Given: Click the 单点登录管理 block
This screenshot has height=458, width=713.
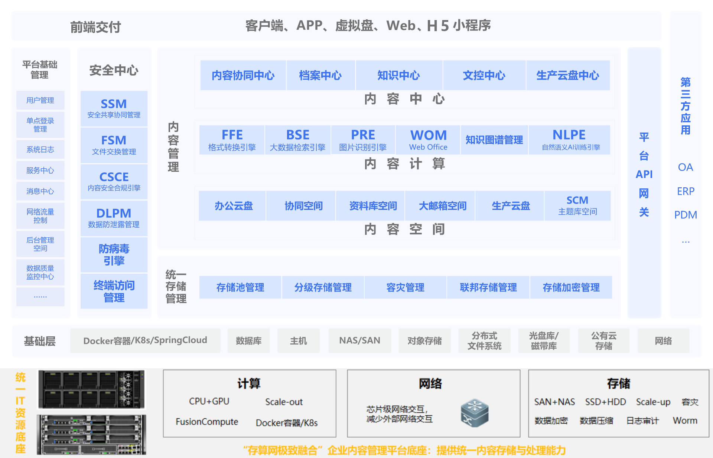Looking at the screenshot, I should (40, 125).
